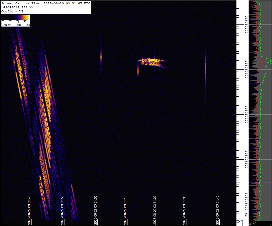The height and width of the screenshot is (226, 272).
Task: Select the 03:50:50 time axis marker
Action: pos(62,210)
